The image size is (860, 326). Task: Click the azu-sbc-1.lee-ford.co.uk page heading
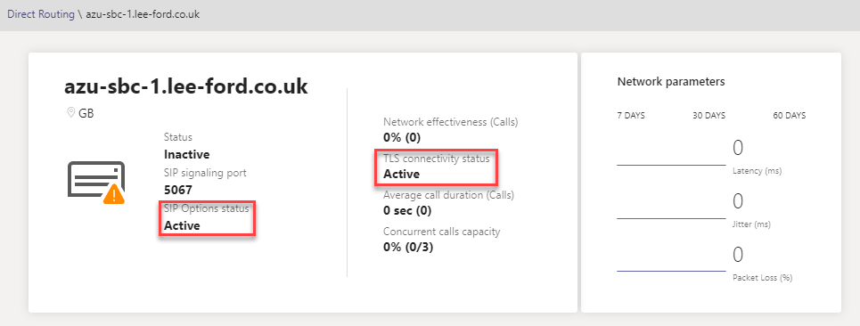pyautogui.click(x=186, y=86)
